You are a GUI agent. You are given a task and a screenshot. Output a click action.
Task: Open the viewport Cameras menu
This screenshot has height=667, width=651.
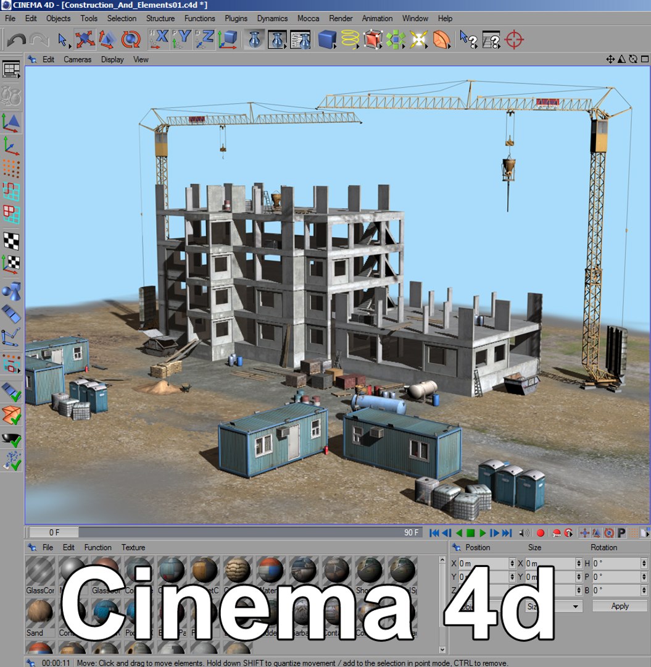[77, 59]
